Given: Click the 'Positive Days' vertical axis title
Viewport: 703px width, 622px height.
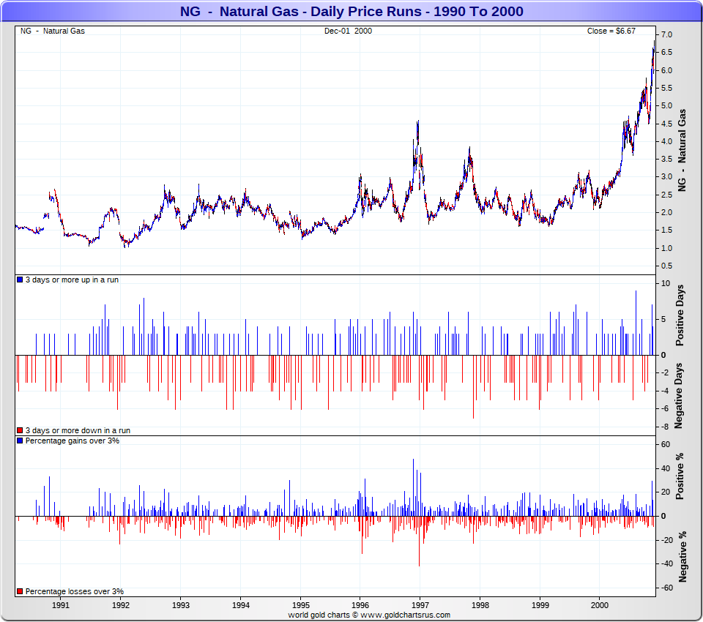Looking at the screenshot, I should pos(680,315).
